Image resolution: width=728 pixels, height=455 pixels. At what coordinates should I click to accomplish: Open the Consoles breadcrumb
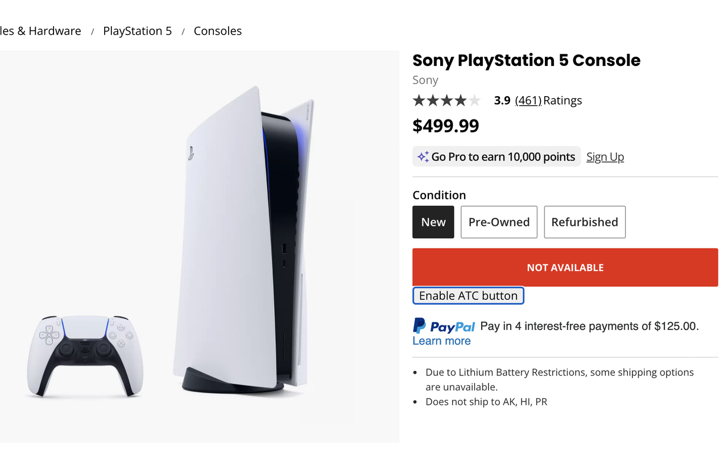click(x=218, y=31)
